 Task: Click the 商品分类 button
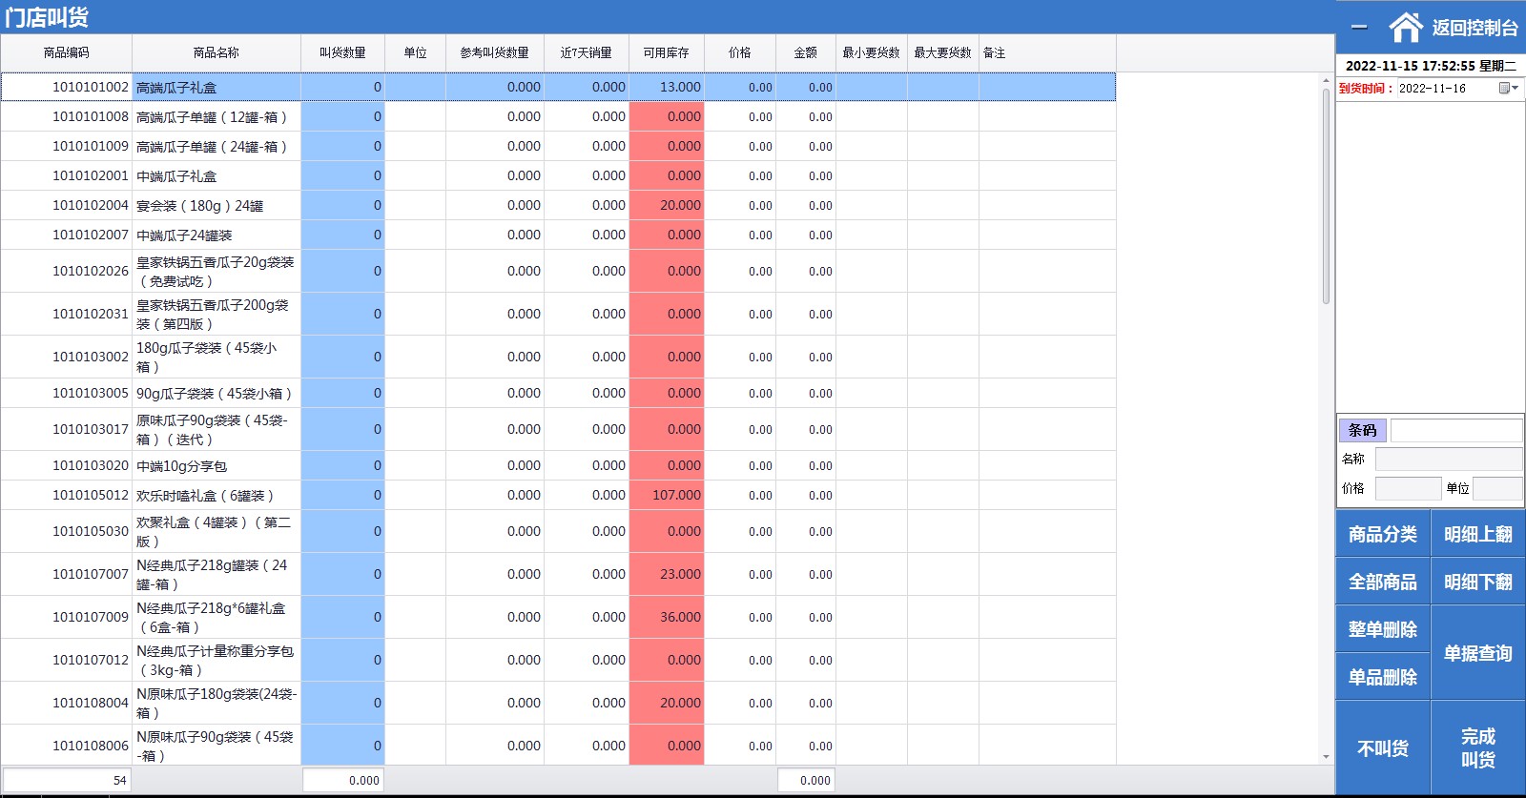(x=1383, y=534)
